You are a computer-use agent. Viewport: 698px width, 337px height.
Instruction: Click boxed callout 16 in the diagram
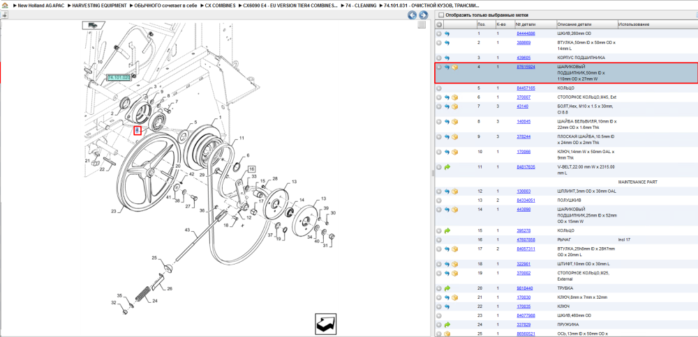[252, 169]
